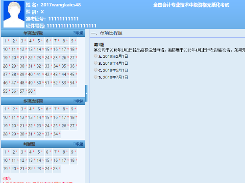Open question 6 in 多项选择题 list
The width and height of the screenshot is (245, 183).
tap(49, 109)
